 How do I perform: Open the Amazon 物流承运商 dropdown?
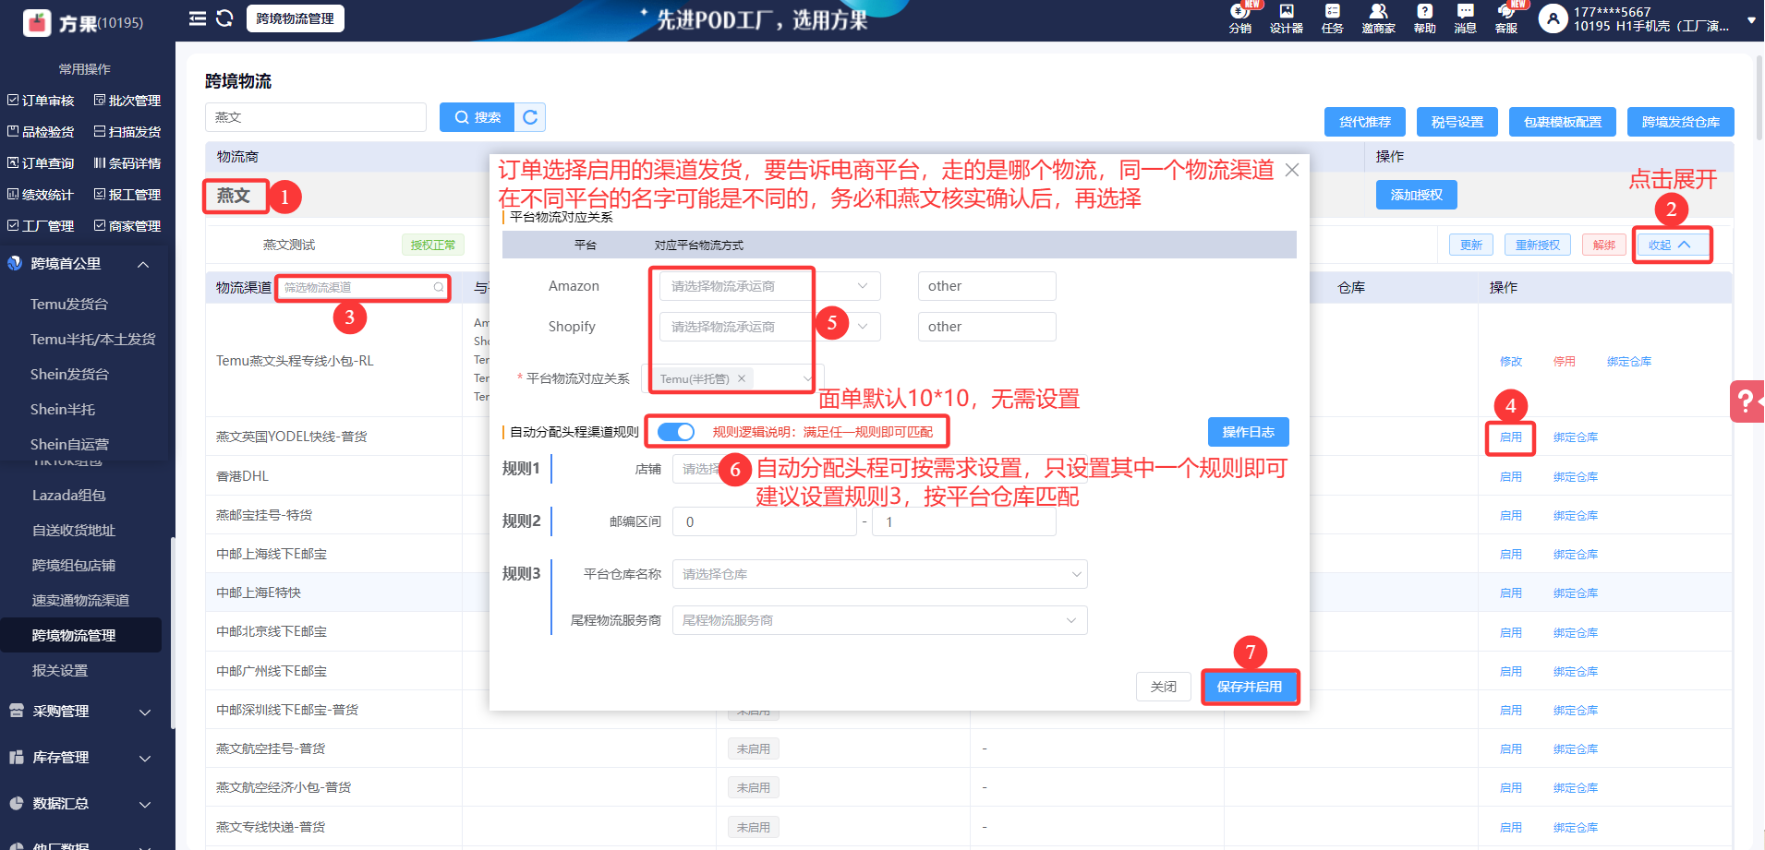(x=770, y=286)
